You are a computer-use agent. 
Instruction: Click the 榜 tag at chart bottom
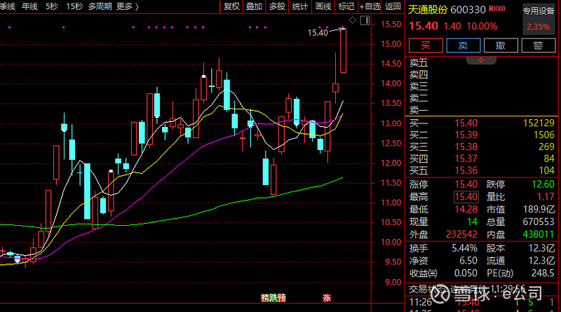click(265, 297)
